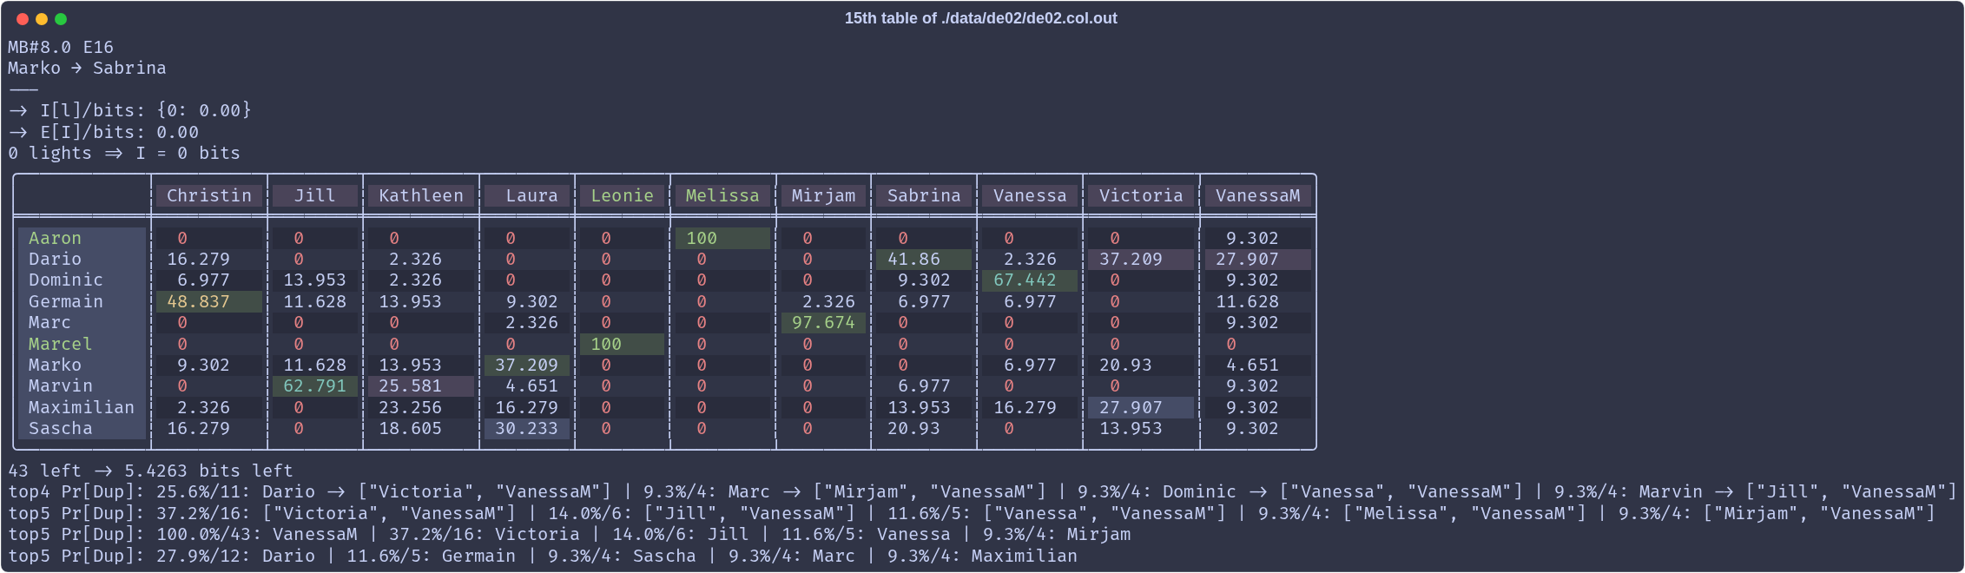Click the '43 left → 5.4263 bits left' line

pyautogui.click(x=150, y=471)
